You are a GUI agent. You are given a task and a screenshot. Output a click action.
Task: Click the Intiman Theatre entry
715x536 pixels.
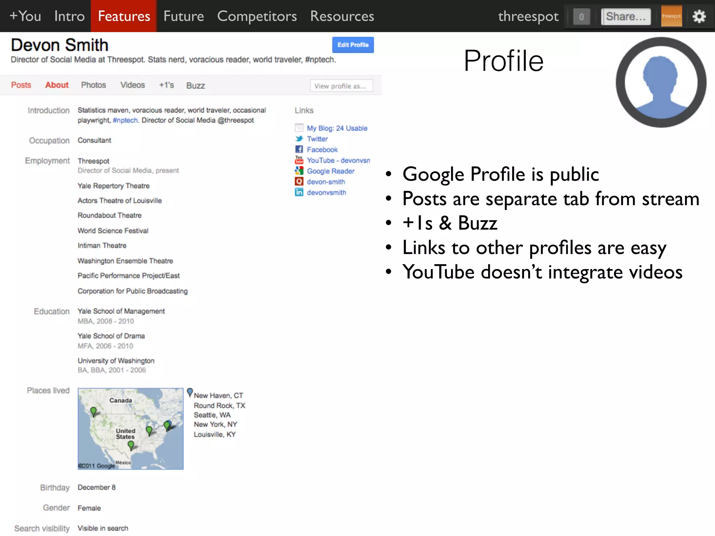[x=102, y=246]
